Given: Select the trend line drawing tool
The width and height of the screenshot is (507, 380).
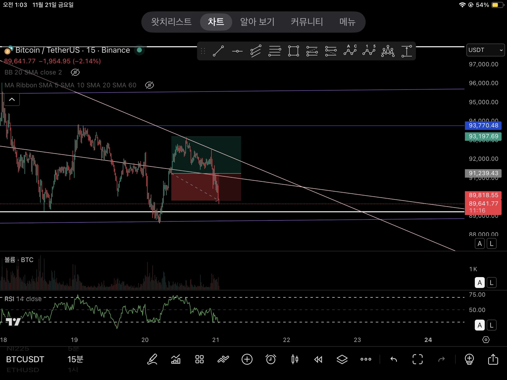Looking at the screenshot, I should (x=218, y=51).
